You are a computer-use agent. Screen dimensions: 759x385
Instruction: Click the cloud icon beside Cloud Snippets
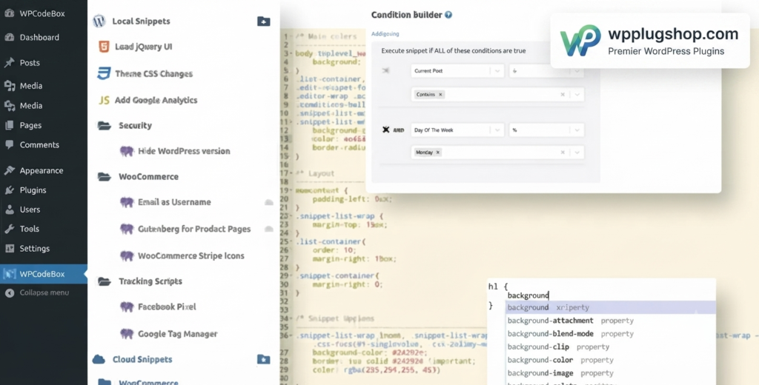pyautogui.click(x=99, y=359)
